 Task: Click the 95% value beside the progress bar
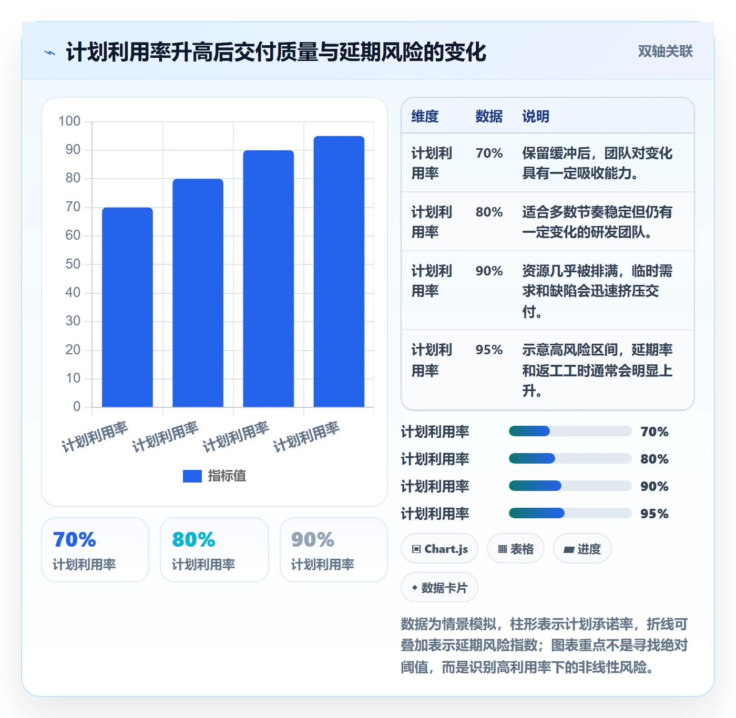click(x=655, y=514)
